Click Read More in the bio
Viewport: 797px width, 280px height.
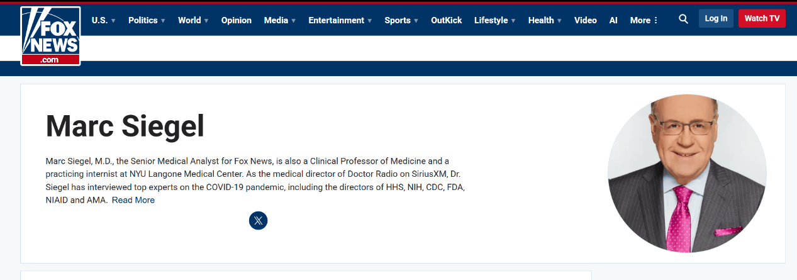point(133,200)
